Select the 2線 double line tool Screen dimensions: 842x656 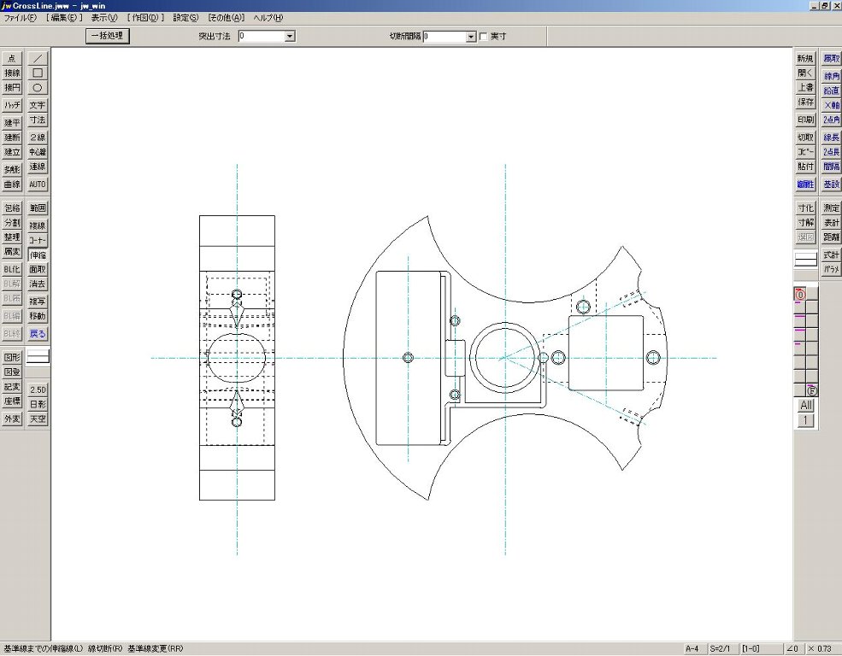[38, 138]
